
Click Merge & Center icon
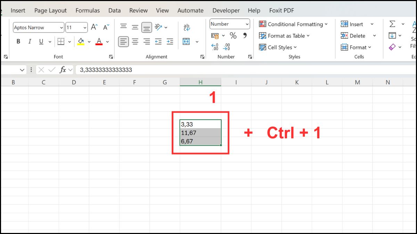(186, 42)
